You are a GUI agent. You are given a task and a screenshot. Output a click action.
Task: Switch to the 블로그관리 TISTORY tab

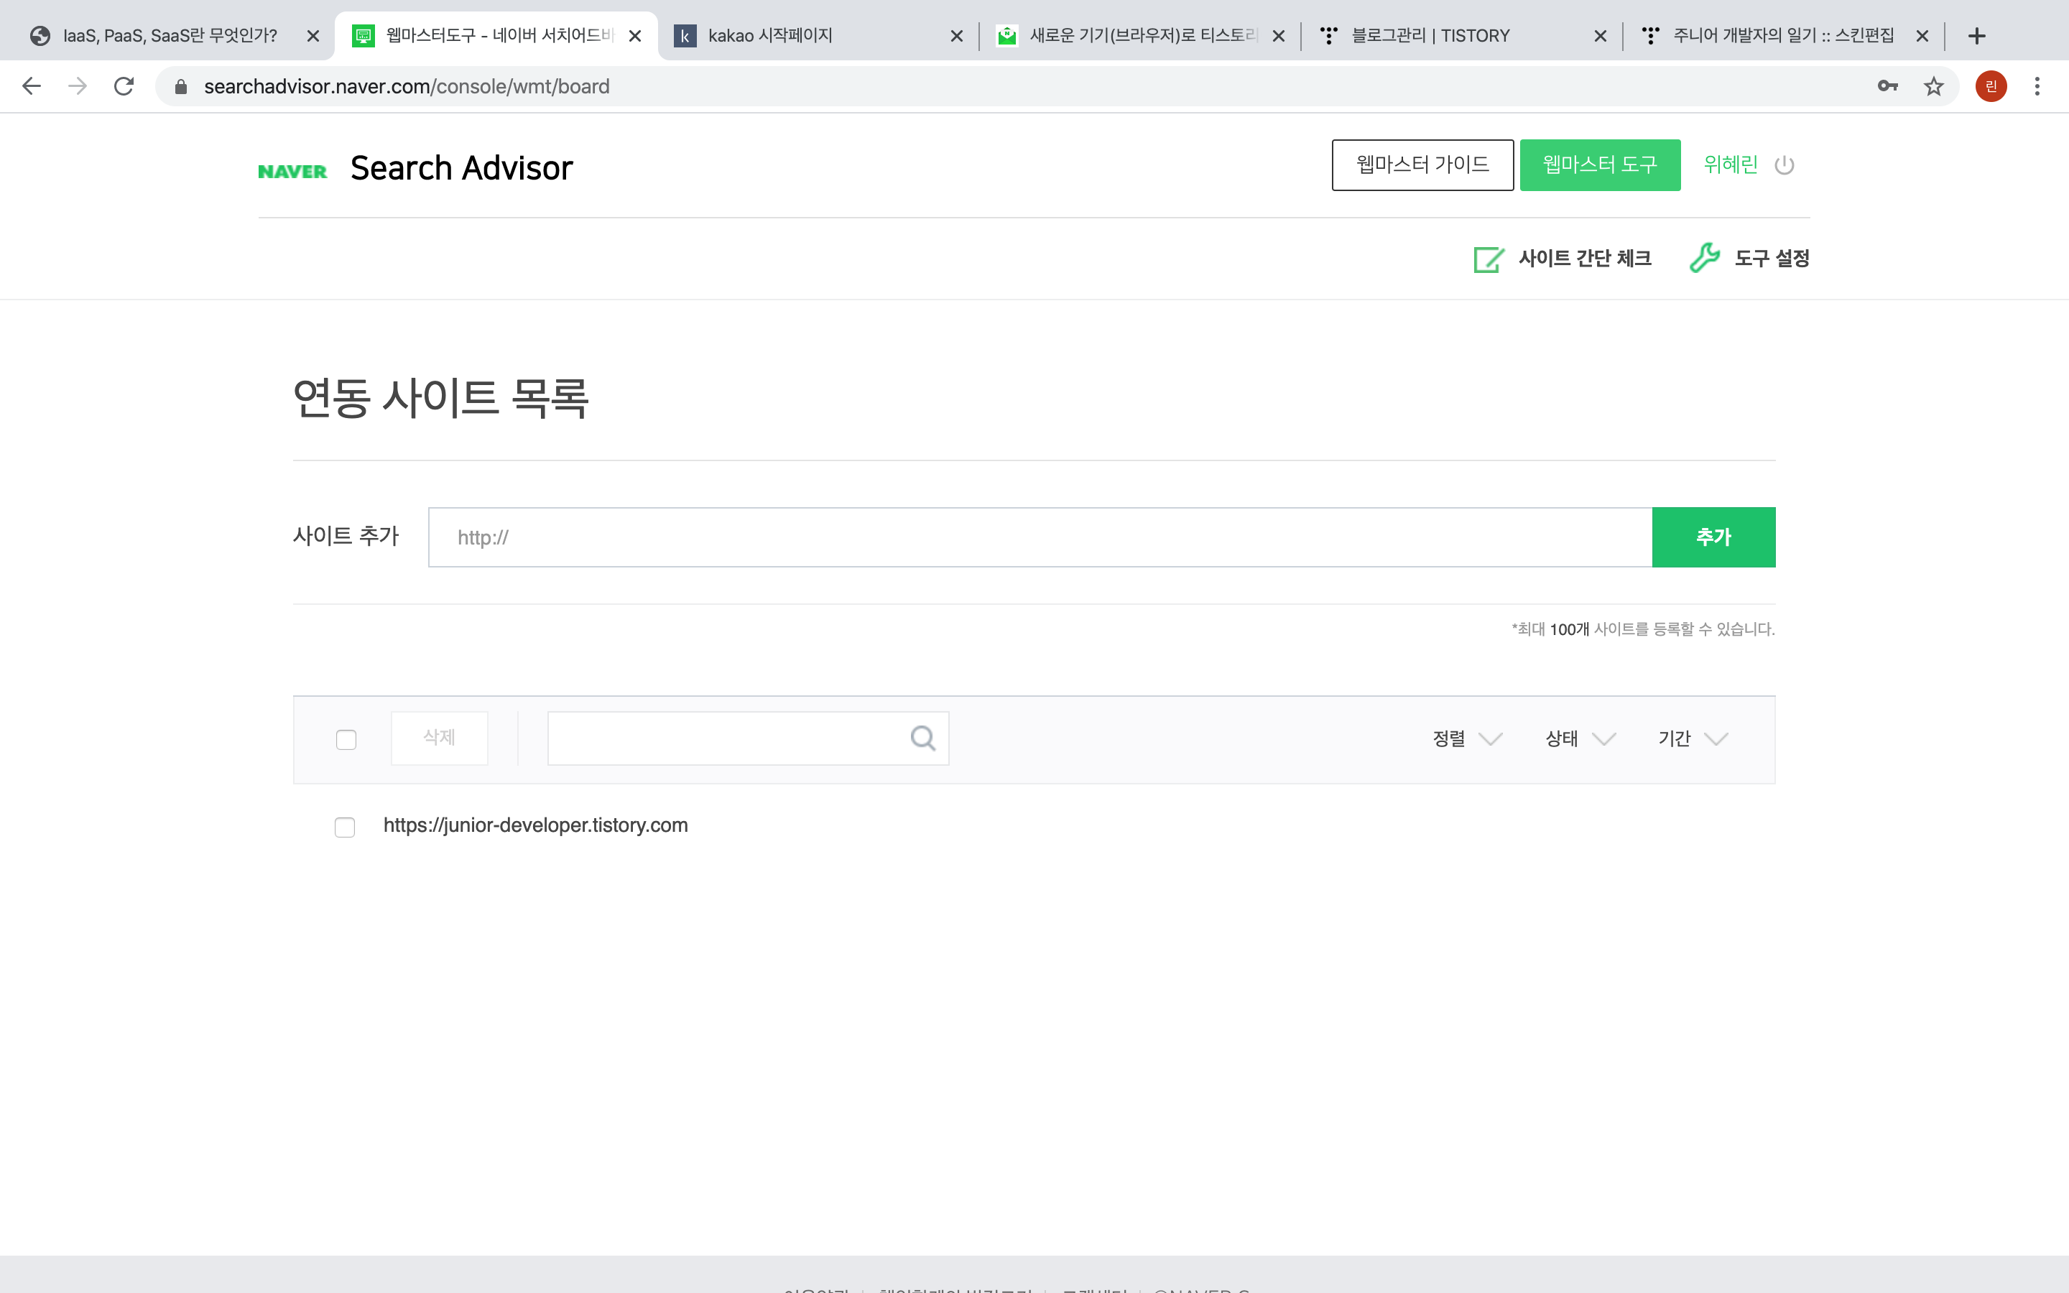[x=1430, y=36]
